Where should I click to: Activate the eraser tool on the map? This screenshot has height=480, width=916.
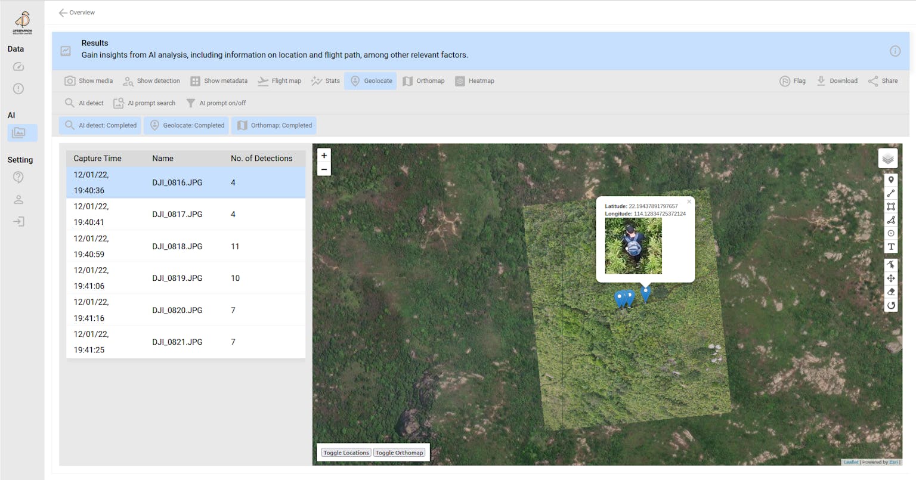click(x=891, y=292)
